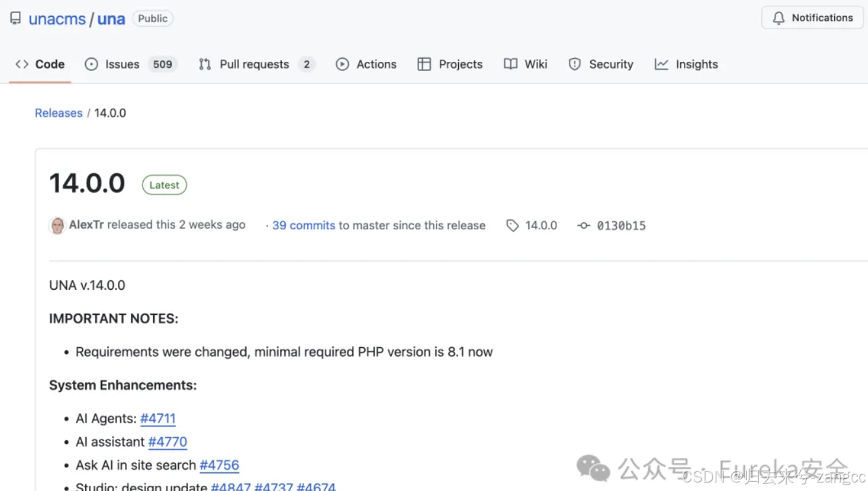
Task: Click the pull request branch icon
Action: coord(205,64)
